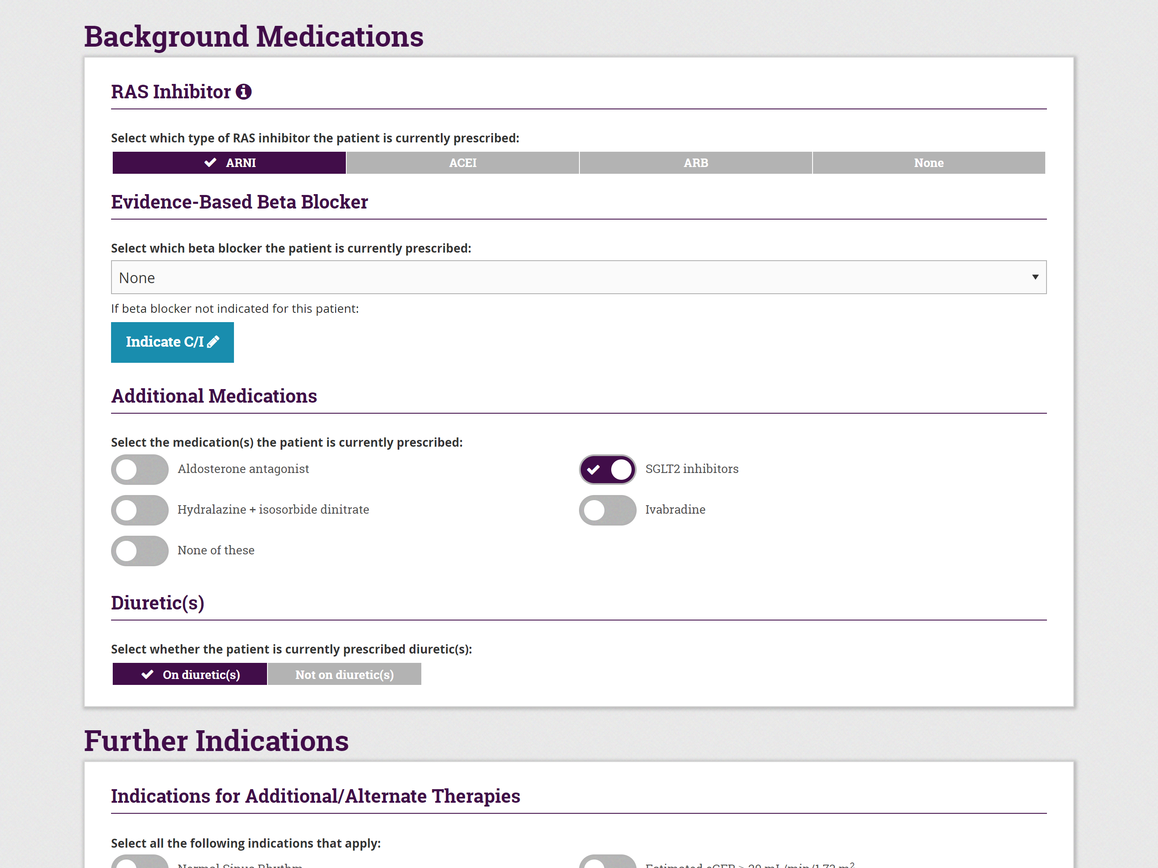The image size is (1158, 868).
Task: Turn on the None of these switch
Action: tap(139, 551)
